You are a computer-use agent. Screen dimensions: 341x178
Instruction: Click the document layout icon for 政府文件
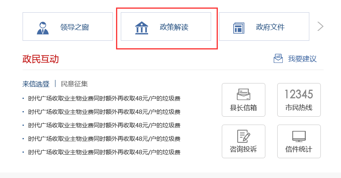(239, 28)
